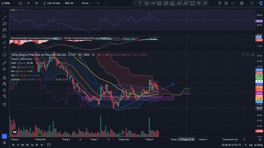Click the Volume - Khối lượng legend

pos(21,59)
